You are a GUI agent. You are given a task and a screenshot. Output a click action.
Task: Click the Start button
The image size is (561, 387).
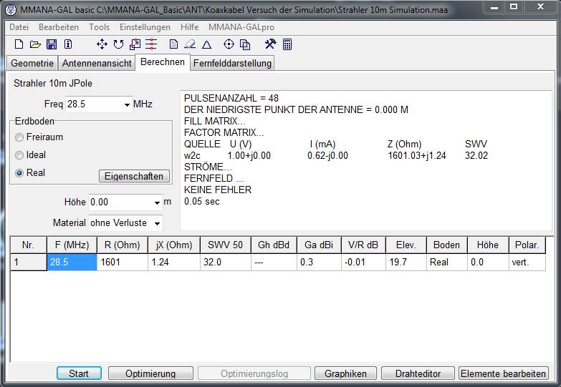tap(79, 373)
